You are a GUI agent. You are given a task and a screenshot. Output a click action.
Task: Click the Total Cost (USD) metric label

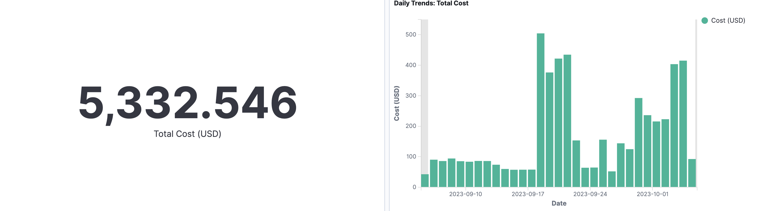point(188,134)
